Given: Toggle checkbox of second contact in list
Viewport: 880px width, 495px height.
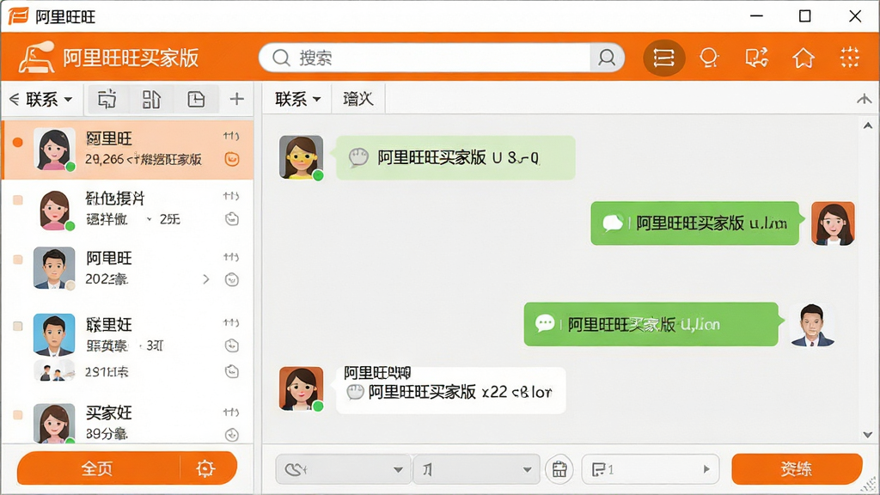Looking at the screenshot, I should tap(18, 199).
